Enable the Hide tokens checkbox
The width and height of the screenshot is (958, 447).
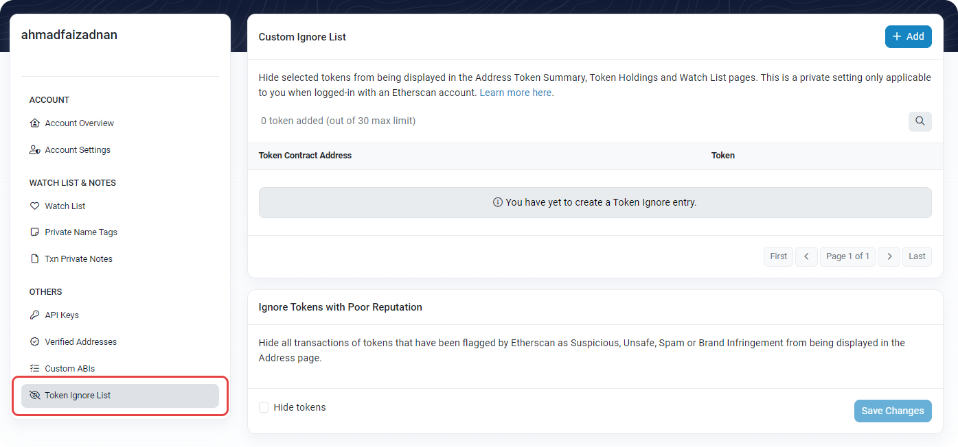[x=264, y=408]
